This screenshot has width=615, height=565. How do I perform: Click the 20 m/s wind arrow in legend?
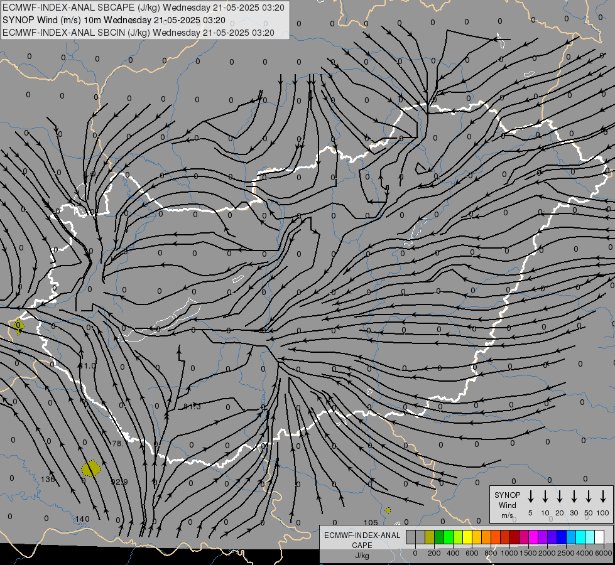(560, 497)
